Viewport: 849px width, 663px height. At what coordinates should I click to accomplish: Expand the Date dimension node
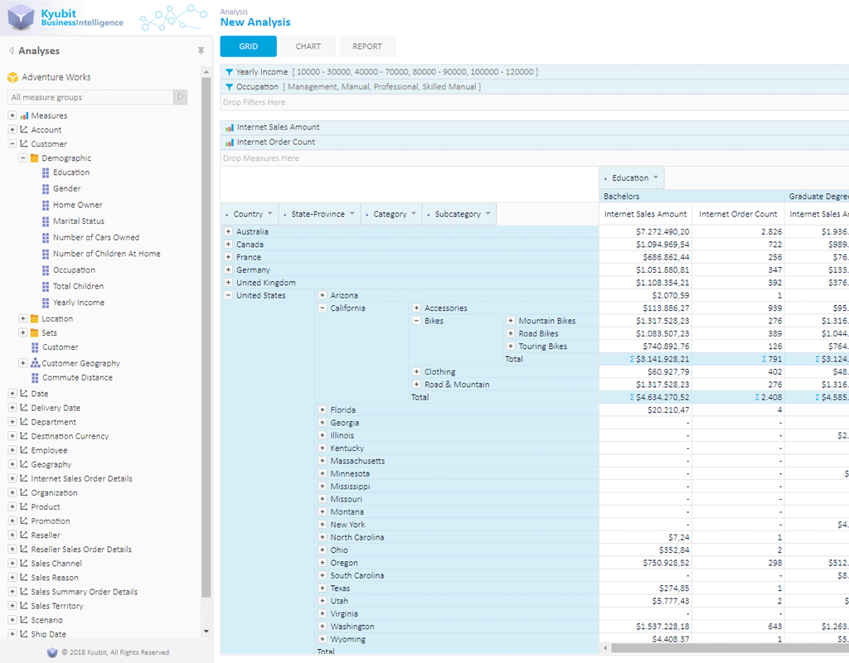[12, 394]
